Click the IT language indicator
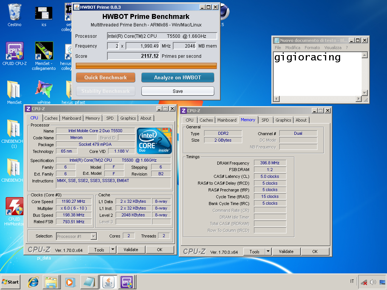Screen dimensions: 387x290 [x=352, y=281]
